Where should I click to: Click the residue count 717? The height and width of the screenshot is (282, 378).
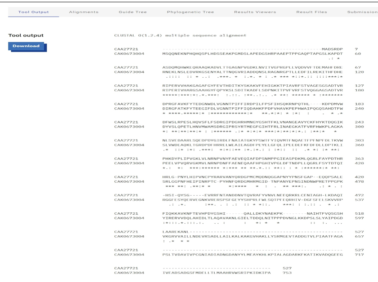point(359,255)
